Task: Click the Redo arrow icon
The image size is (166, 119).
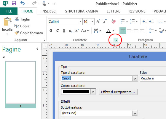Action: (34, 3)
